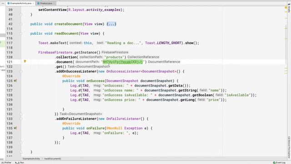Click addOnFailureListener on line 133

point(76,119)
